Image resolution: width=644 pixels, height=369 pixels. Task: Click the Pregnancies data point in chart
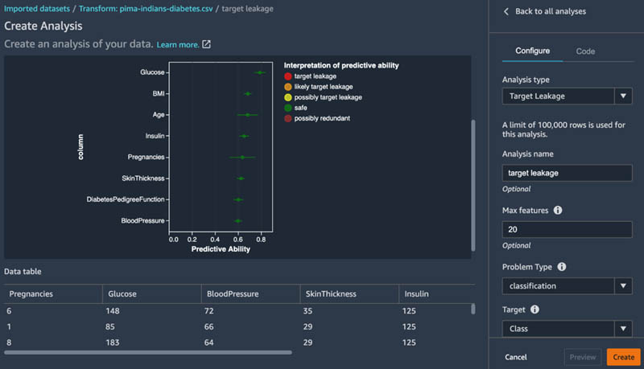tap(242, 158)
